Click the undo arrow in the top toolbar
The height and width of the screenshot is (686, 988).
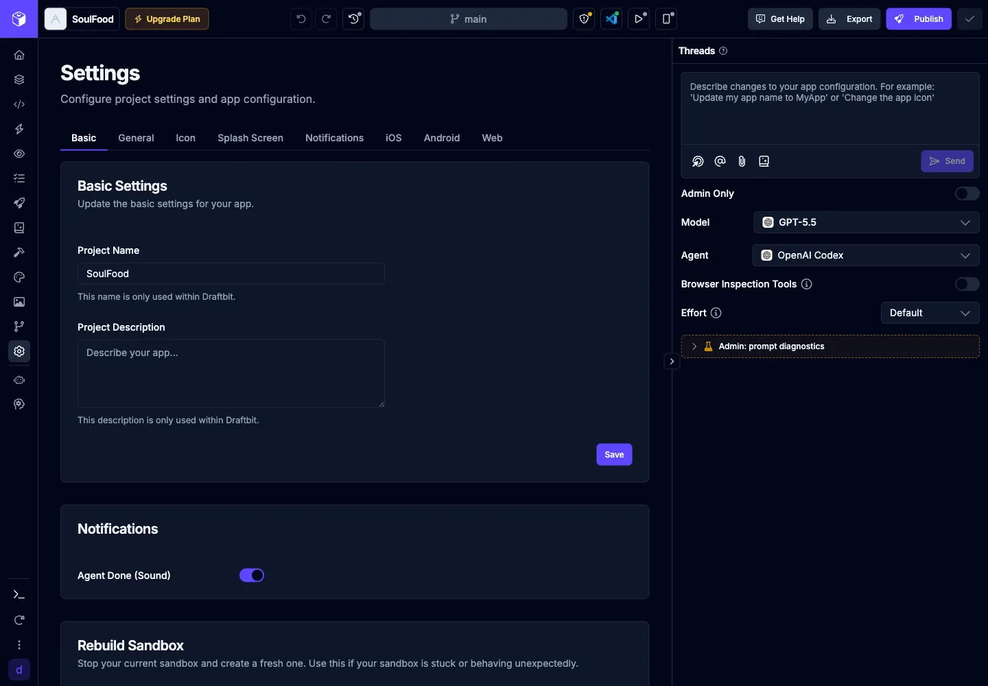(301, 19)
